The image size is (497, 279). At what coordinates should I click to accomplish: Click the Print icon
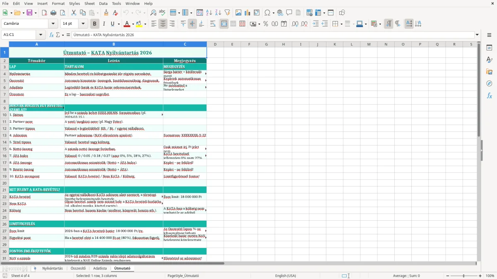(x=53, y=13)
